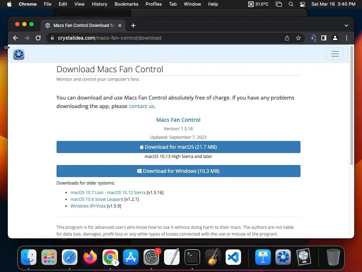This screenshot has height=272, width=362.
Task: Open Chrome downloads indicator
Action: click(313, 38)
